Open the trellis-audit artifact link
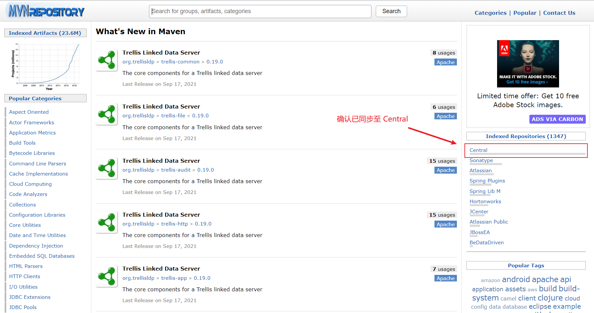This screenshot has width=594, height=313. coord(176,170)
